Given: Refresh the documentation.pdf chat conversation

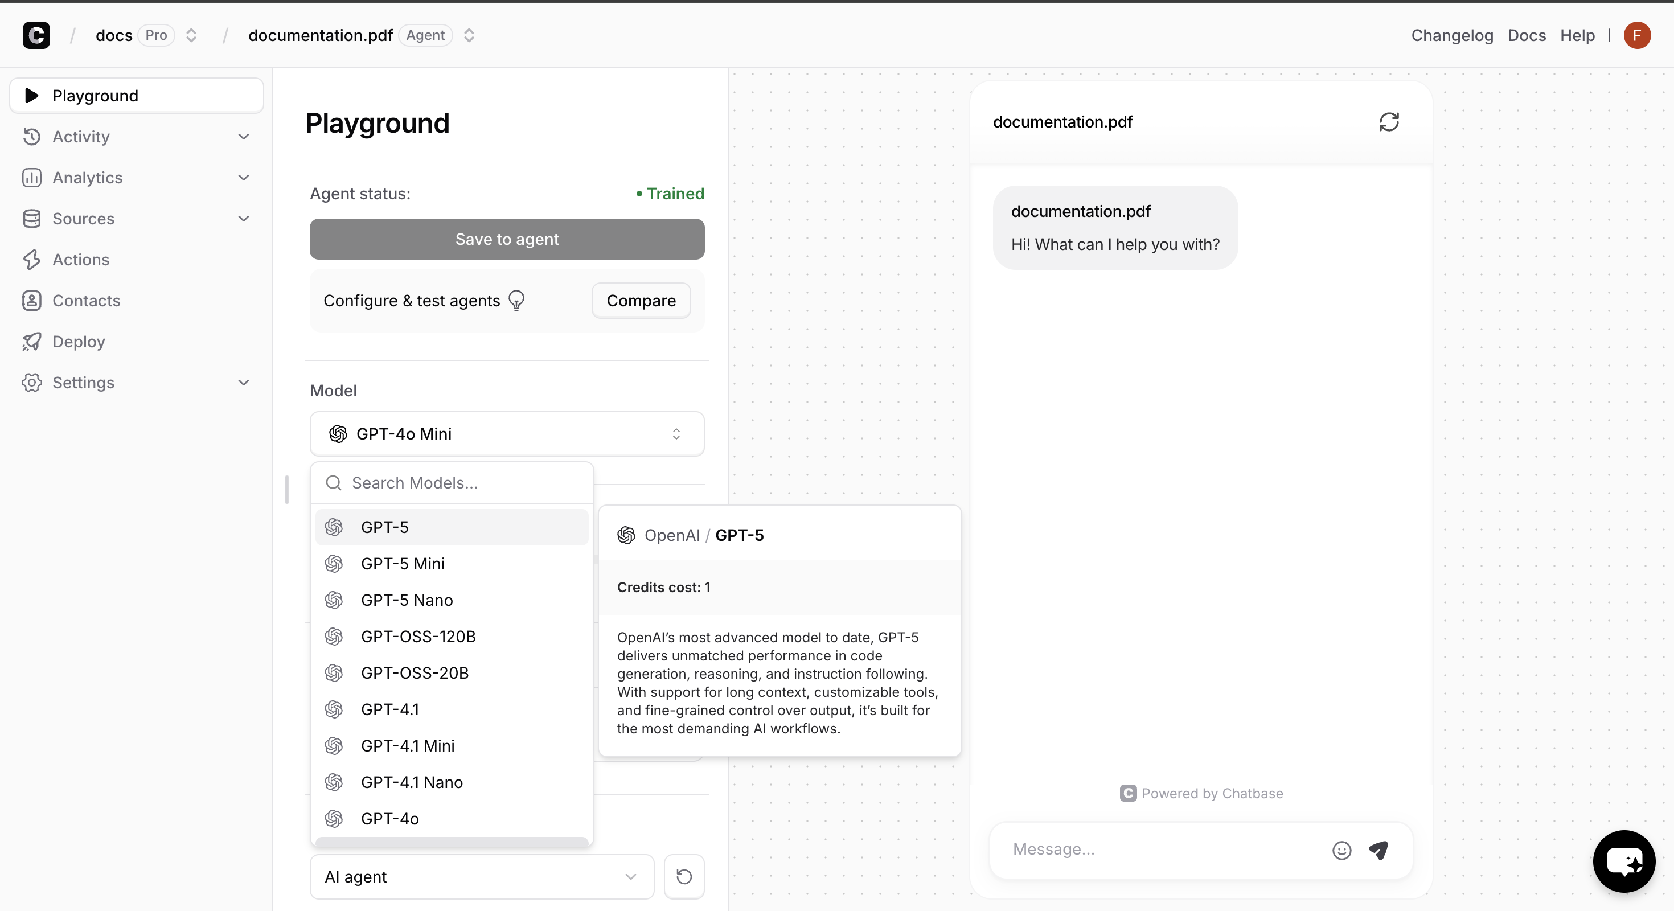Looking at the screenshot, I should point(1389,122).
